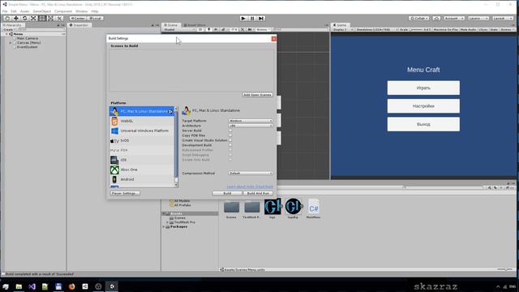
Task: Select the Xbox One platform icon
Action: coord(114,170)
